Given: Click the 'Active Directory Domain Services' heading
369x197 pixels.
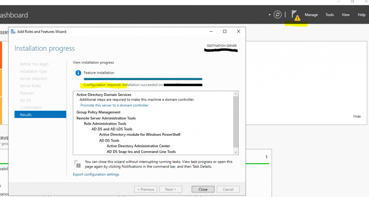Looking at the screenshot, I should (x=104, y=95).
